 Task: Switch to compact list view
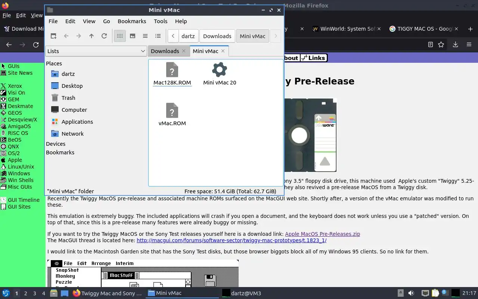click(145, 36)
